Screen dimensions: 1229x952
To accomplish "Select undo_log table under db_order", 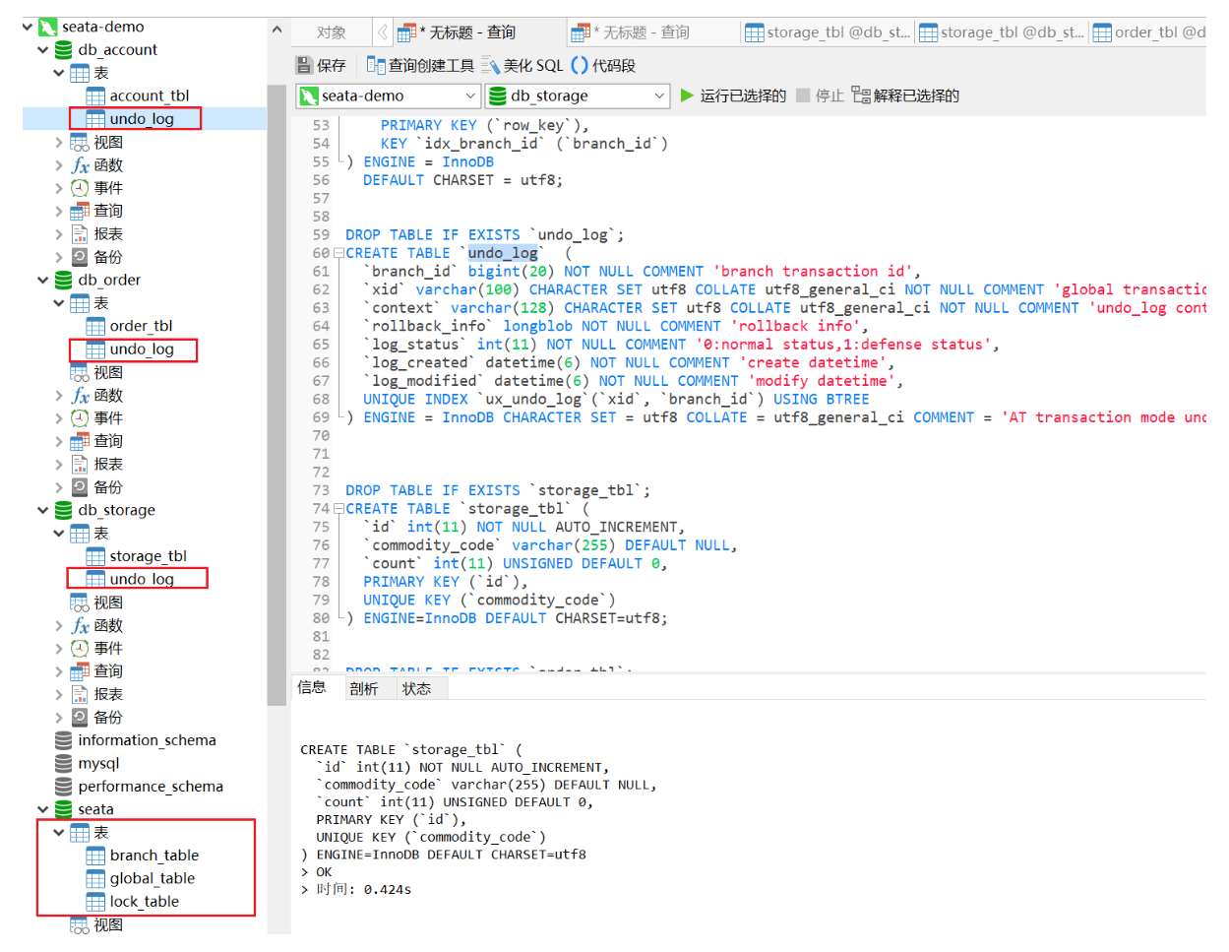I will (142, 349).
